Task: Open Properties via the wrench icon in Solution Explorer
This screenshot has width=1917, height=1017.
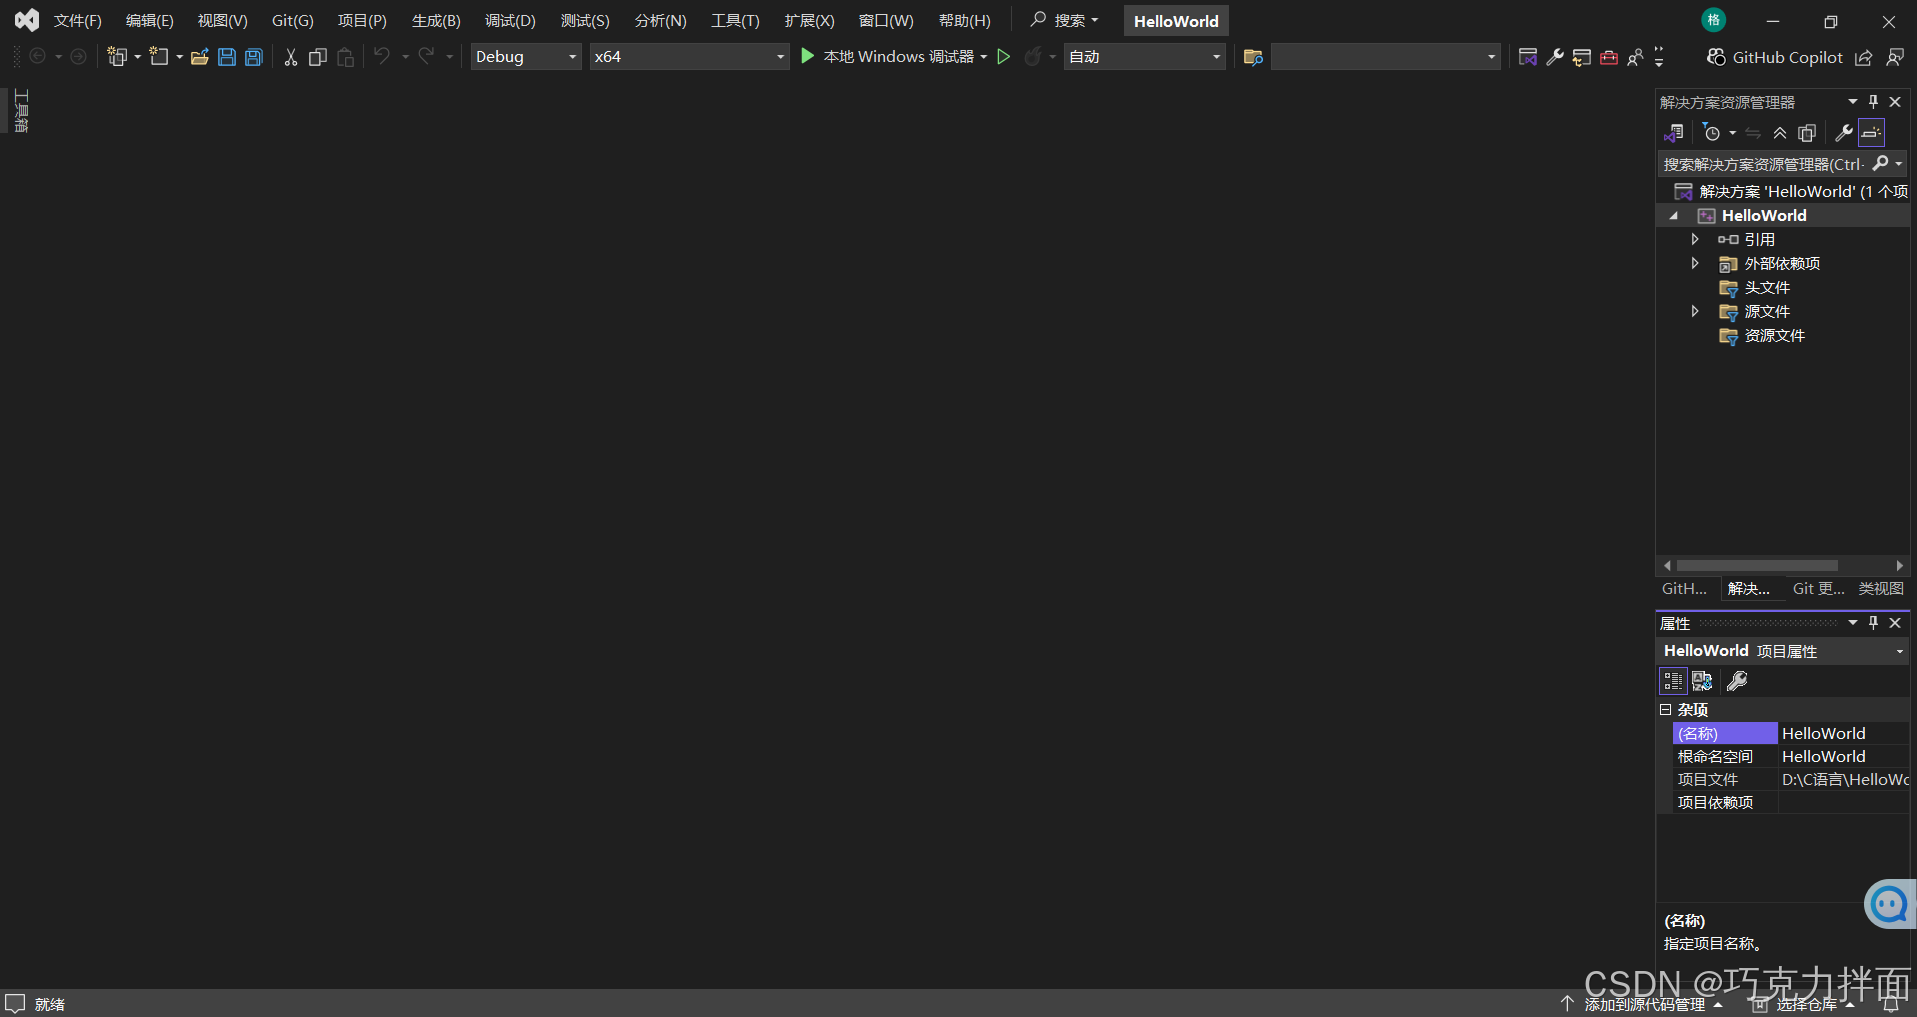Action: 1843,132
